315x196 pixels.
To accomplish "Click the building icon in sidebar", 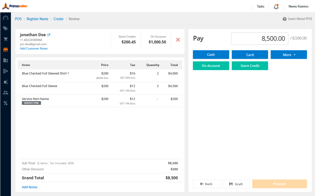I will tap(5, 60).
